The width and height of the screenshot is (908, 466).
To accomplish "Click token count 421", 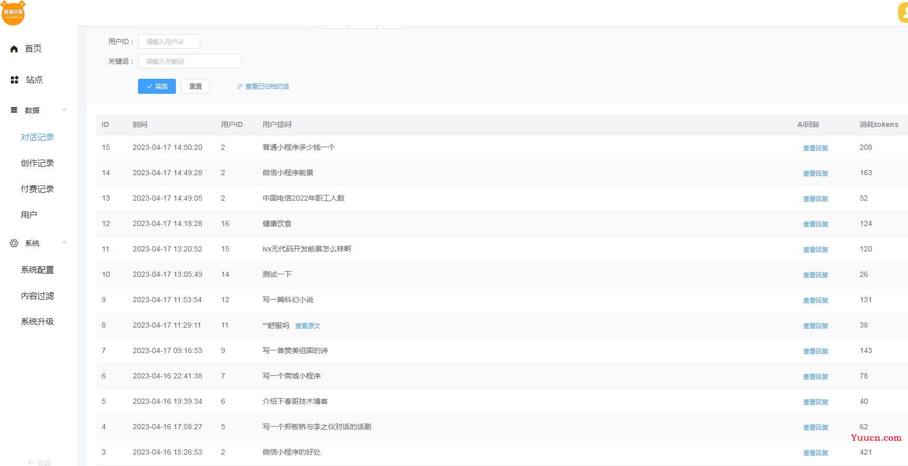I will pos(865,452).
